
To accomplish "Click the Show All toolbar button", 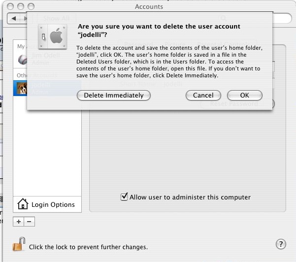I will pos(57,19).
